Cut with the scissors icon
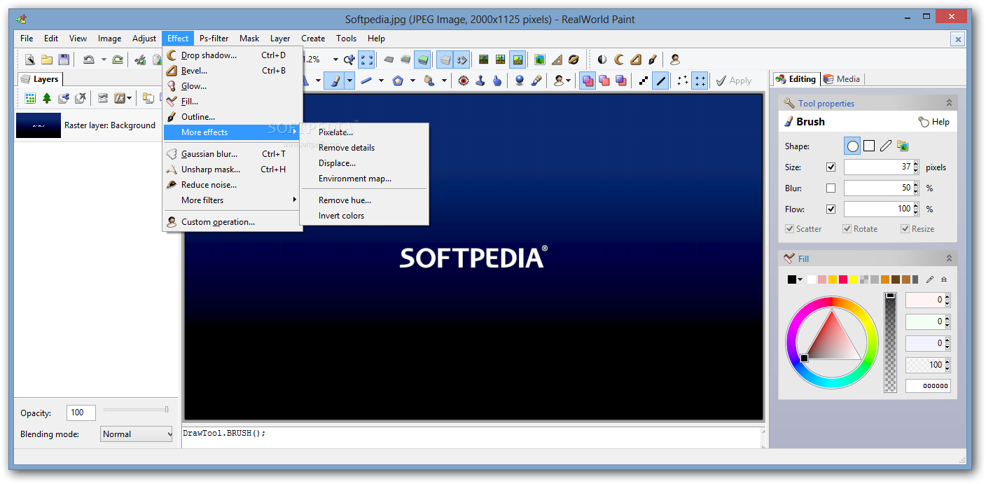Image resolution: width=986 pixels, height=484 pixels. tap(140, 60)
